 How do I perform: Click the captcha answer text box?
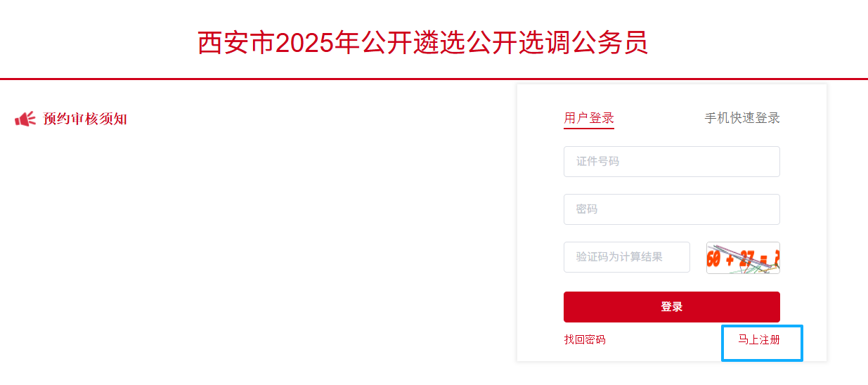pyautogui.click(x=626, y=257)
